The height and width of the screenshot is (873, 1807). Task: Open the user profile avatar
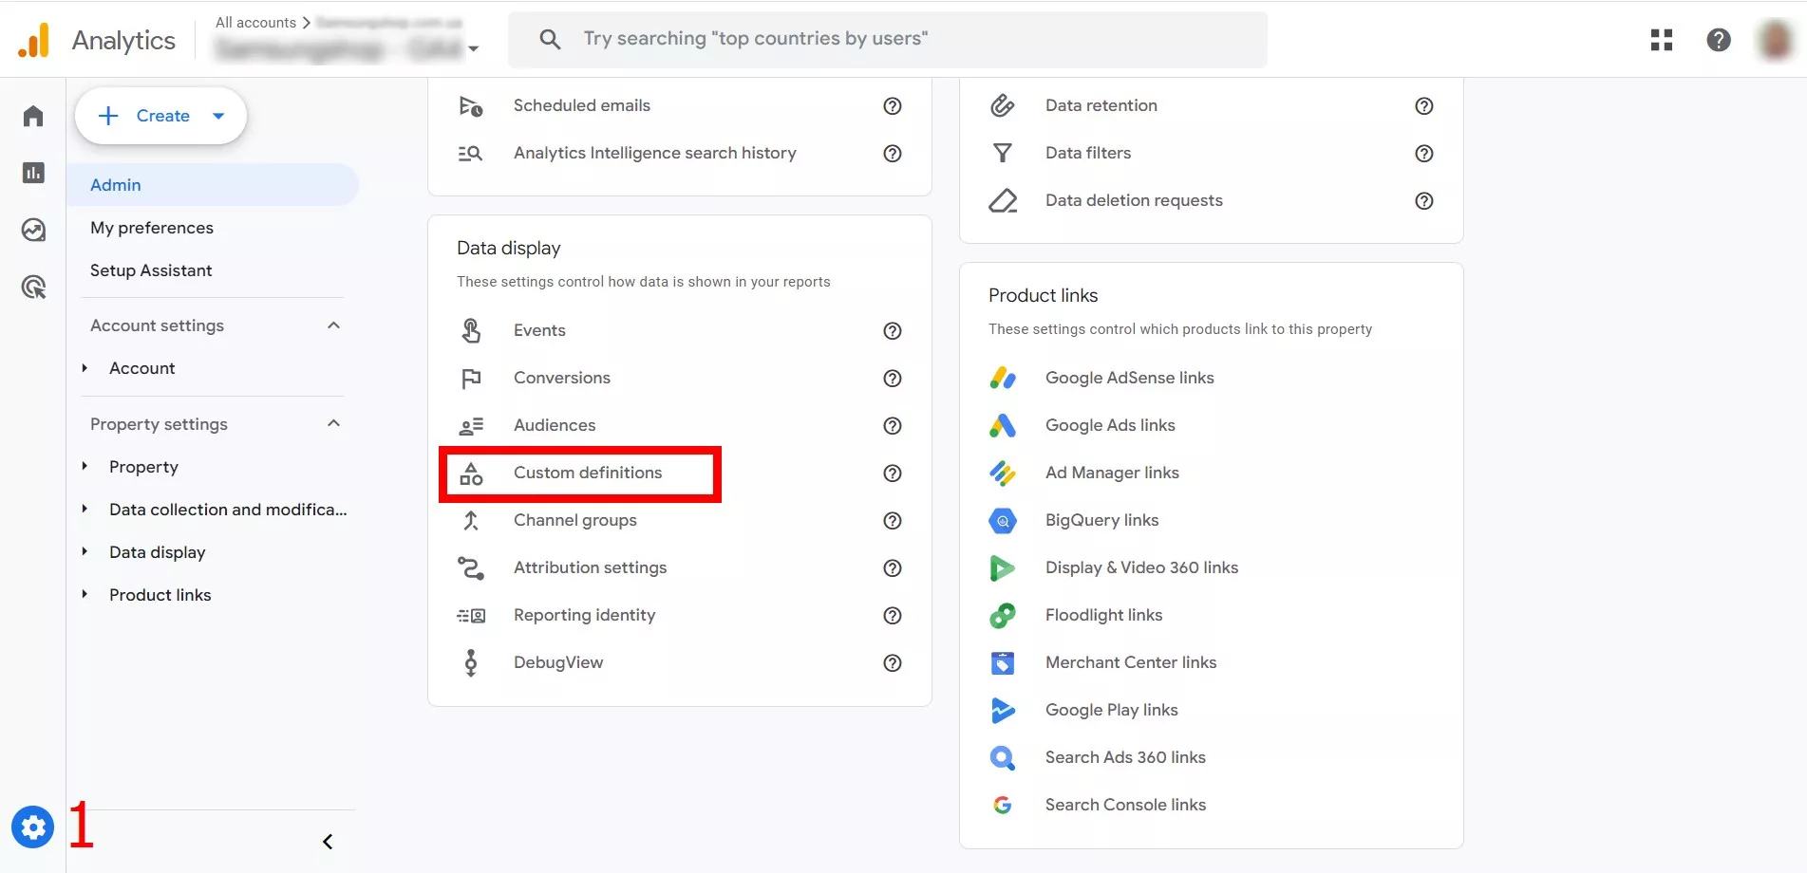1776,40
